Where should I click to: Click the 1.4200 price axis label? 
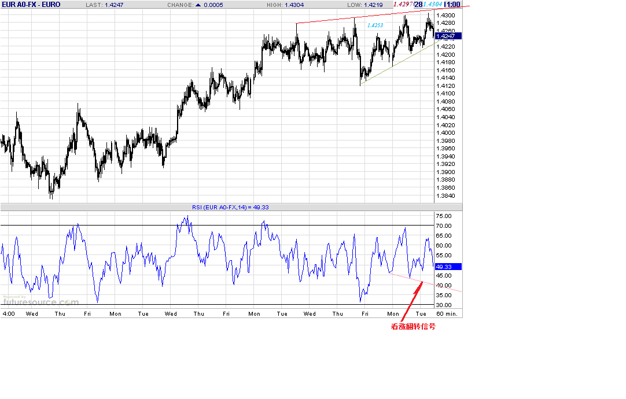tap(445, 55)
